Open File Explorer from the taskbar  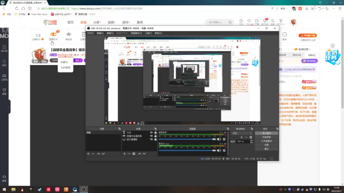pos(13,190)
